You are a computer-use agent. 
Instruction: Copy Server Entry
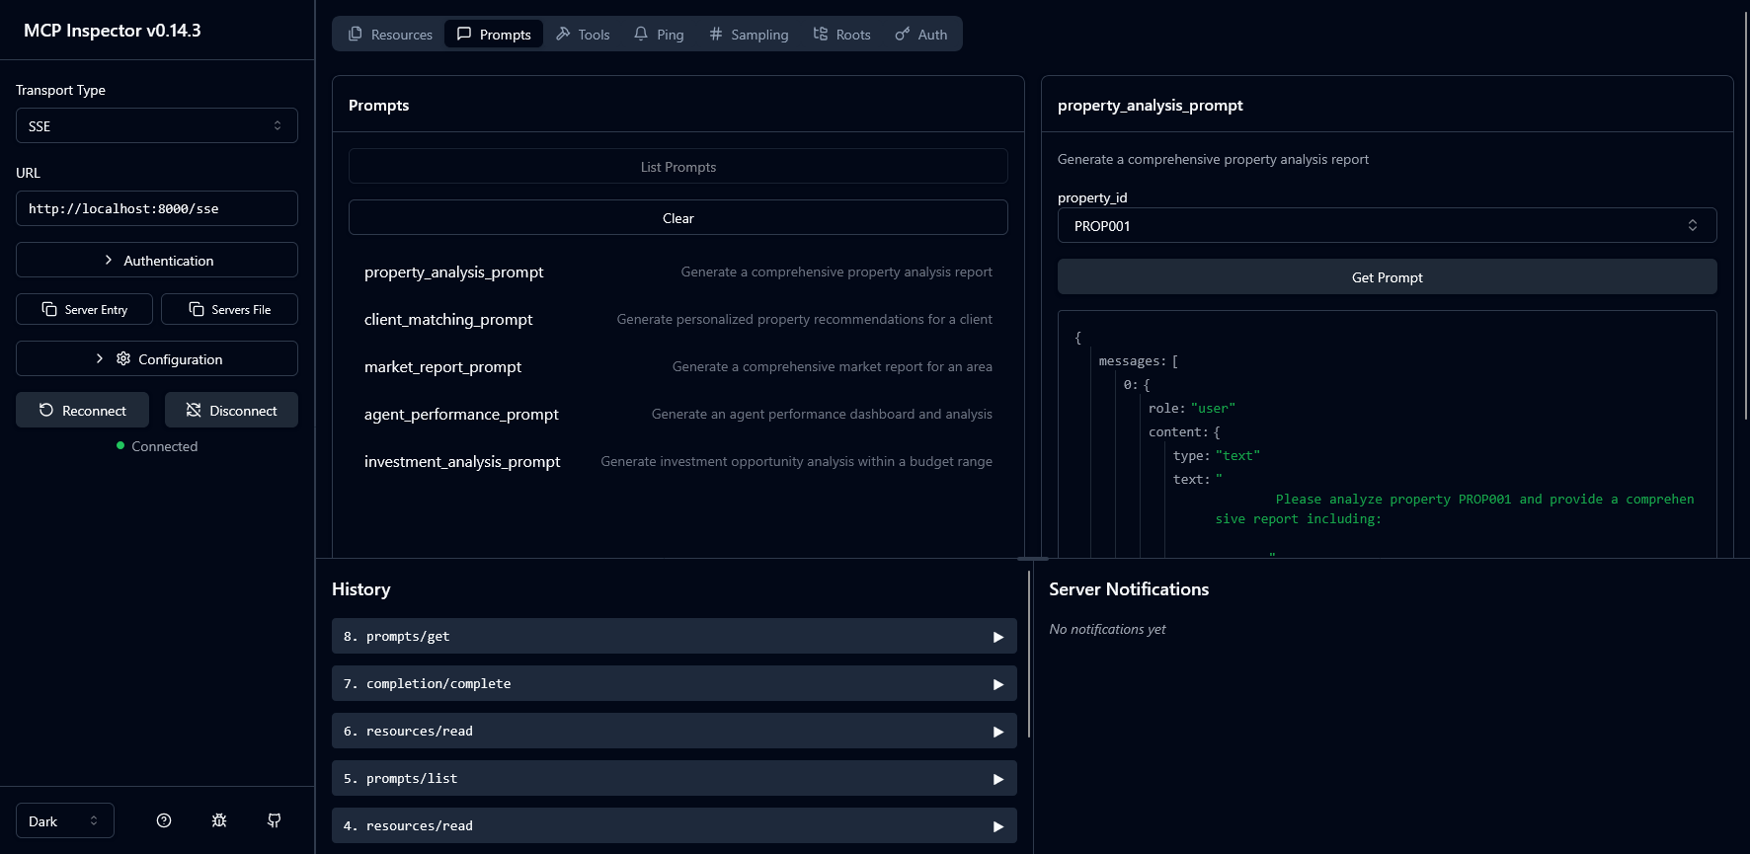[x=84, y=309]
